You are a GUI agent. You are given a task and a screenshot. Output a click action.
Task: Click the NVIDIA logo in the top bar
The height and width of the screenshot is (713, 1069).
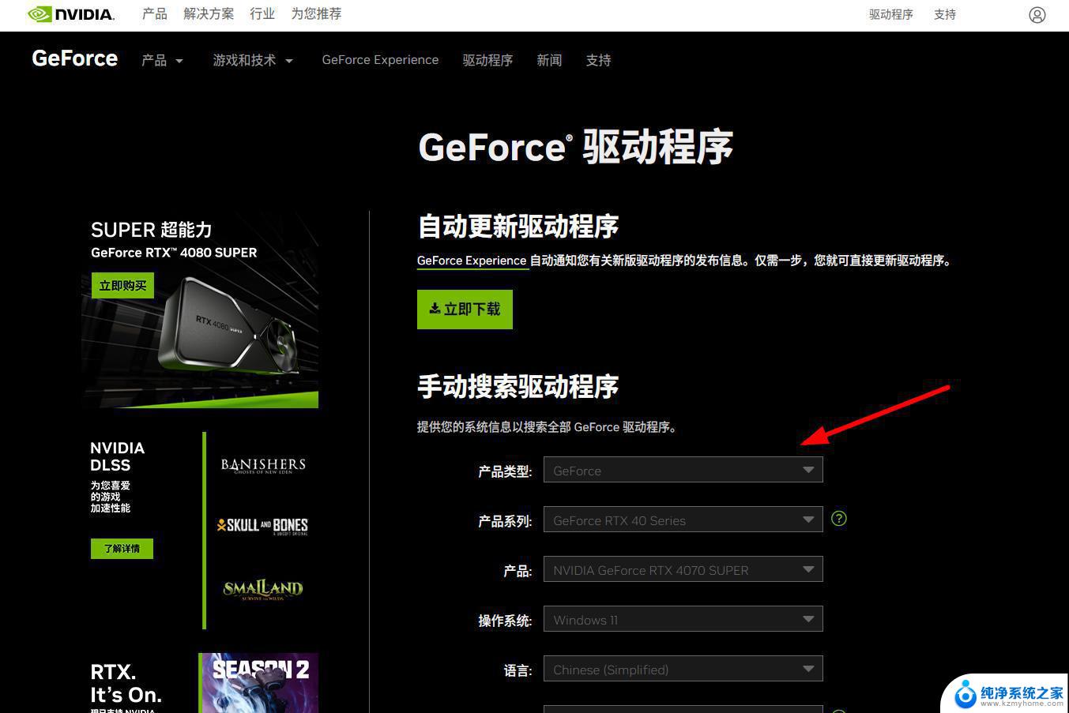click(71, 14)
